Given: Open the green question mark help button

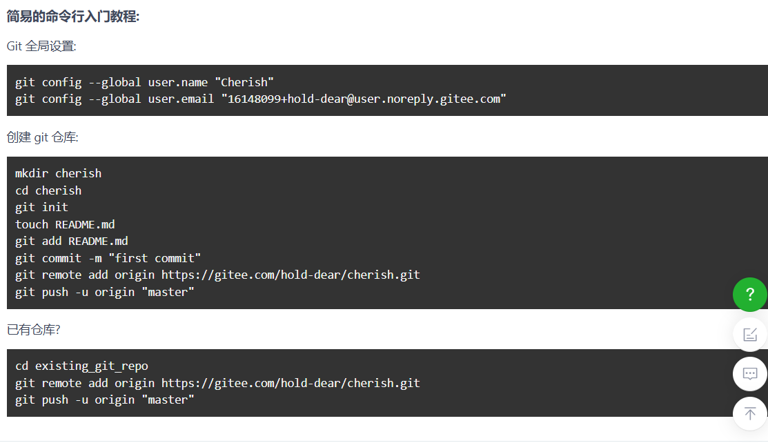Looking at the screenshot, I should coord(749,295).
